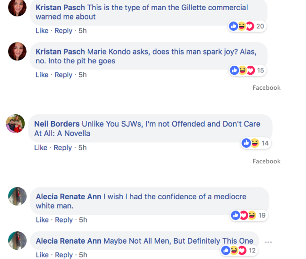Click 5h timestamp on Gillette comment

(82, 31)
